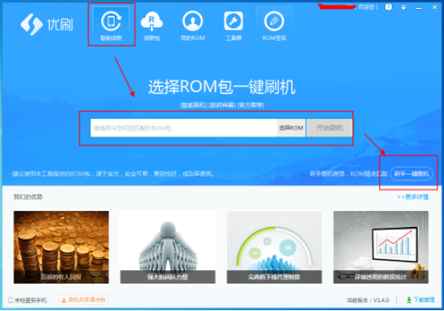Image resolution: width=444 pixels, height=311 pixels.
Task: Toggle the 未检测到手机 checkbox
Action: tap(10, 300)
